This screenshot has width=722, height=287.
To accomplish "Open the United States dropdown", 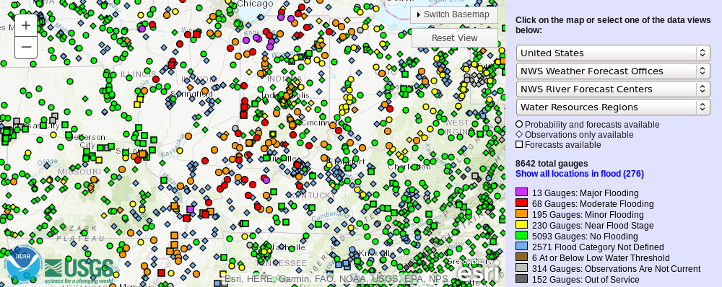I will tap(613, 53).
